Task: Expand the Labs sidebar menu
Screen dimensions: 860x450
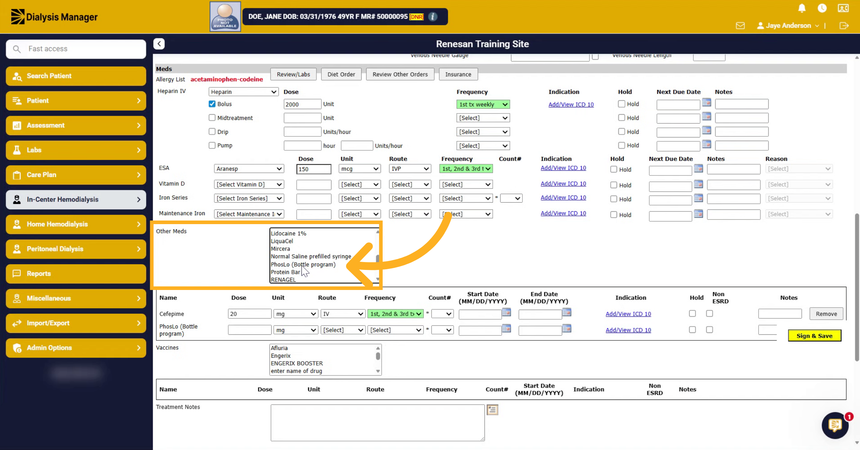Action: pos(76,150)
